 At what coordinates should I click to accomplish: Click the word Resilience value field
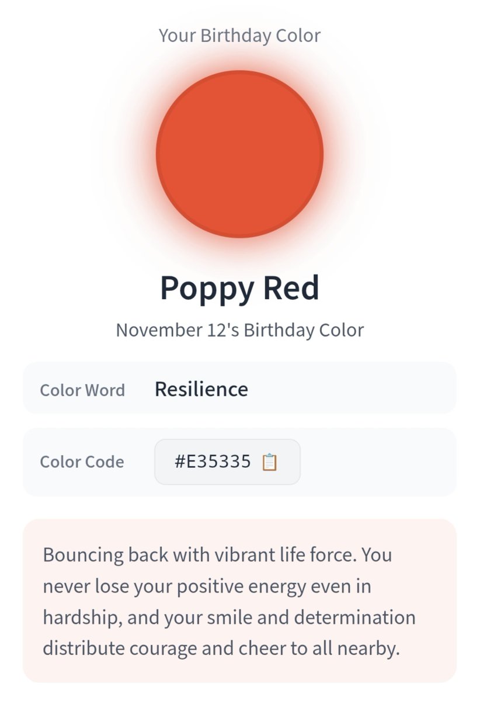coord(201,389)
